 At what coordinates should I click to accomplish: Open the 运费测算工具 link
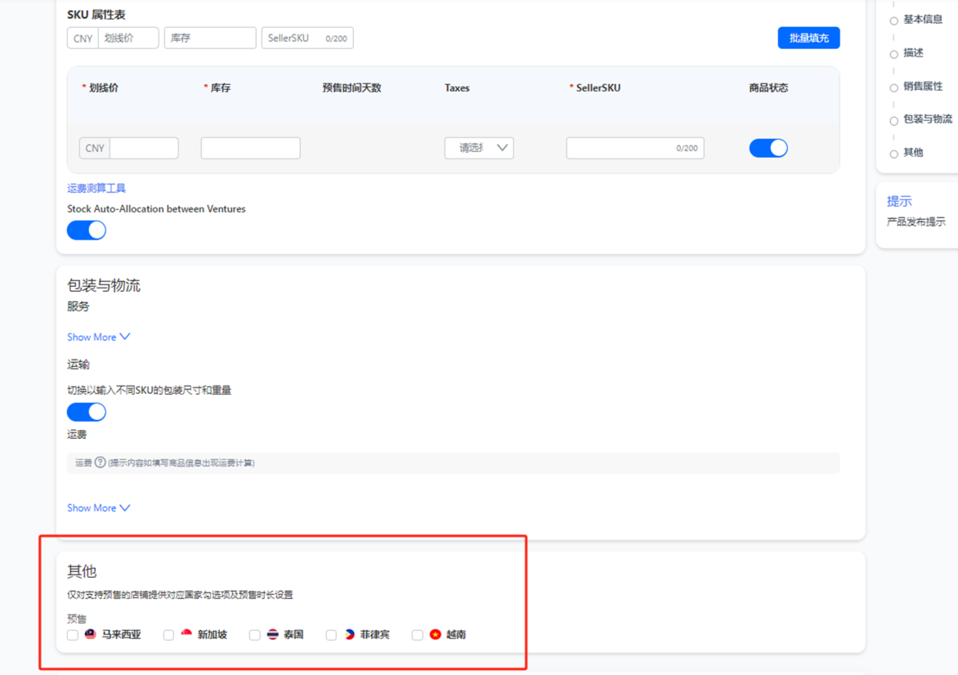pos(96,188)
